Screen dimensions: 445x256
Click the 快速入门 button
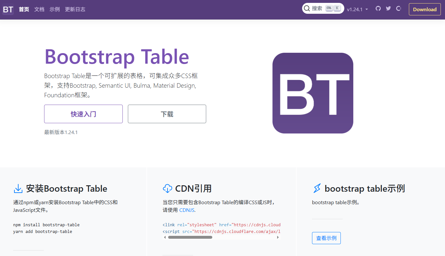click(x=83, y=114)
